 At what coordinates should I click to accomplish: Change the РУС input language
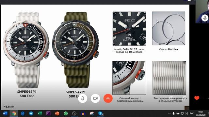(x=192, y=113)
